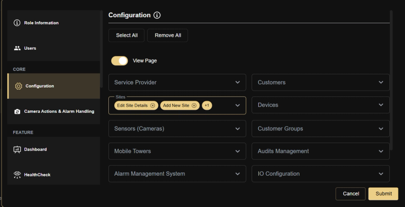Toggle the View Page switch off

(119, 61)
